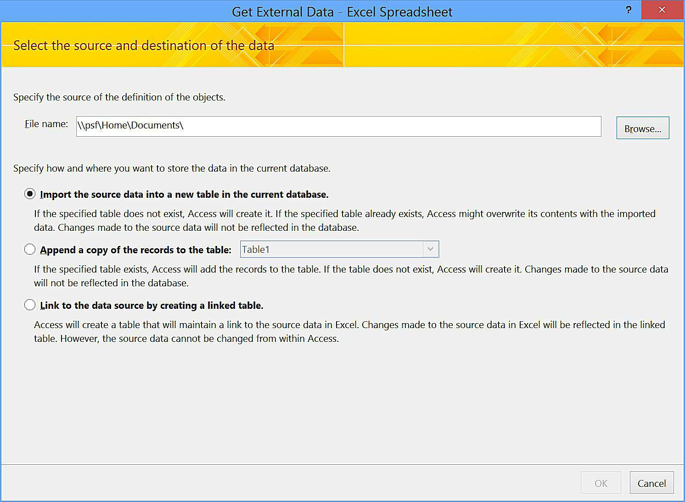Enable 'Link to the data source by creating a linked table'
The height and width of the screenshot is (502, 685).
click(x=29, y=305)
